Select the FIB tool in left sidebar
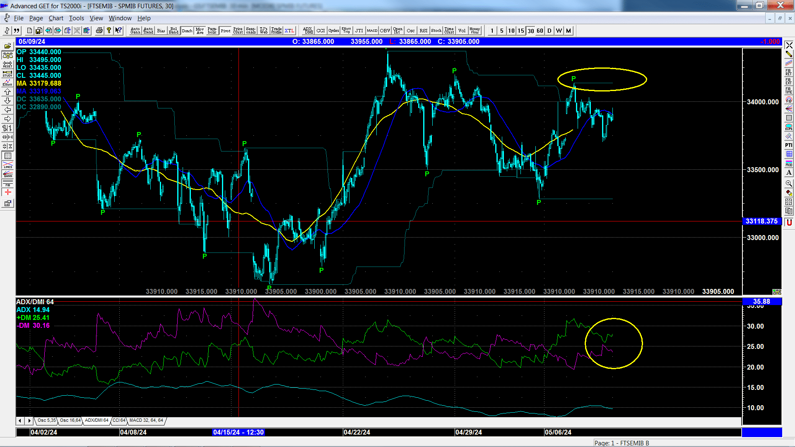The width and height of the screenshot is (795, 447). (x=7, y=183)
